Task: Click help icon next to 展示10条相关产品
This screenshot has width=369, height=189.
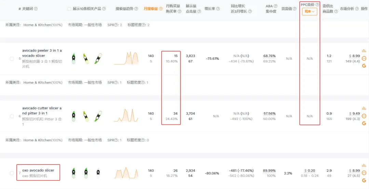Action: pyautogui.click(x=104, y=9)
